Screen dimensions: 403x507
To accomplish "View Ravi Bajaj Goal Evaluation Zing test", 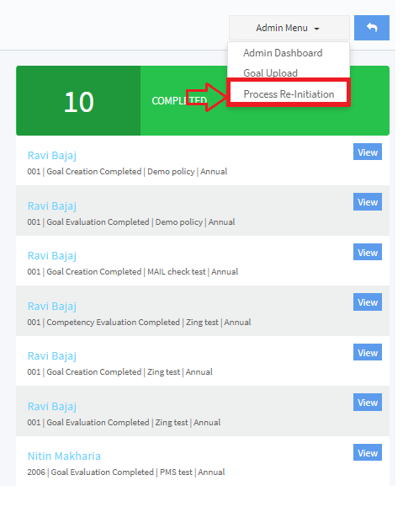I will click(x=368, y=403).
